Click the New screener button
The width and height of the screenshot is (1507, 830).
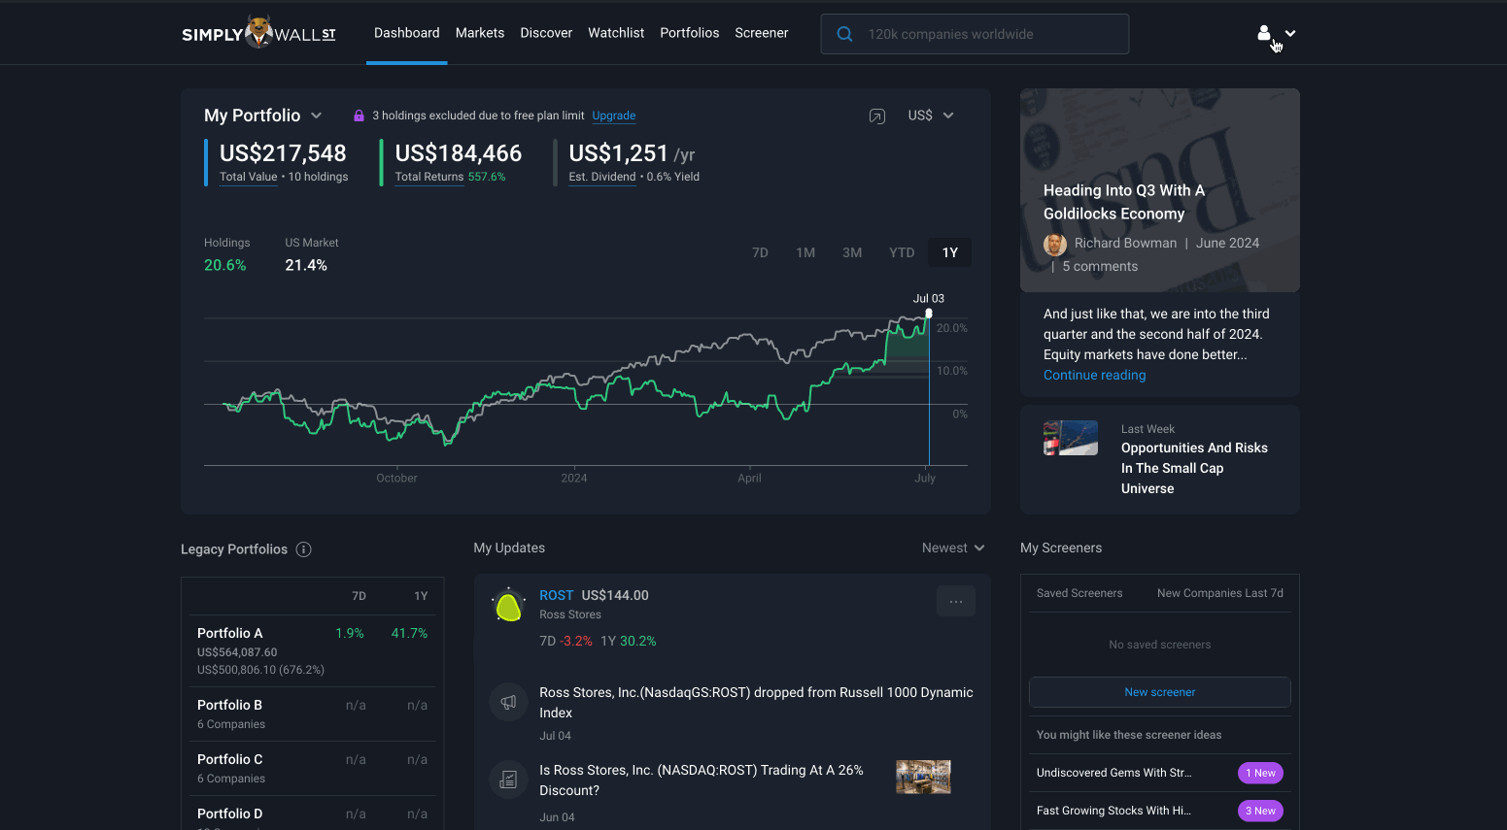pyautogui.click(x=1160, y=692)
